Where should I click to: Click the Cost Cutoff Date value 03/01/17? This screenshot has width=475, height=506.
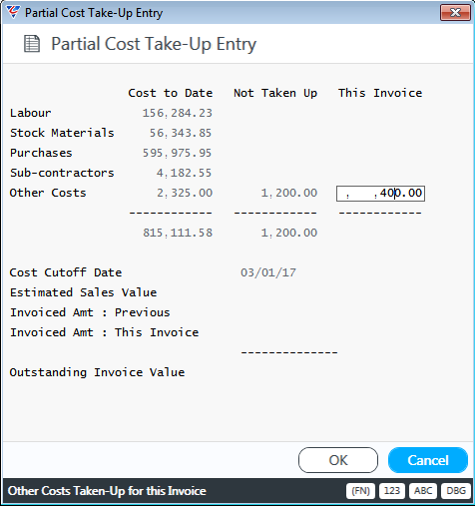(268, 272)
